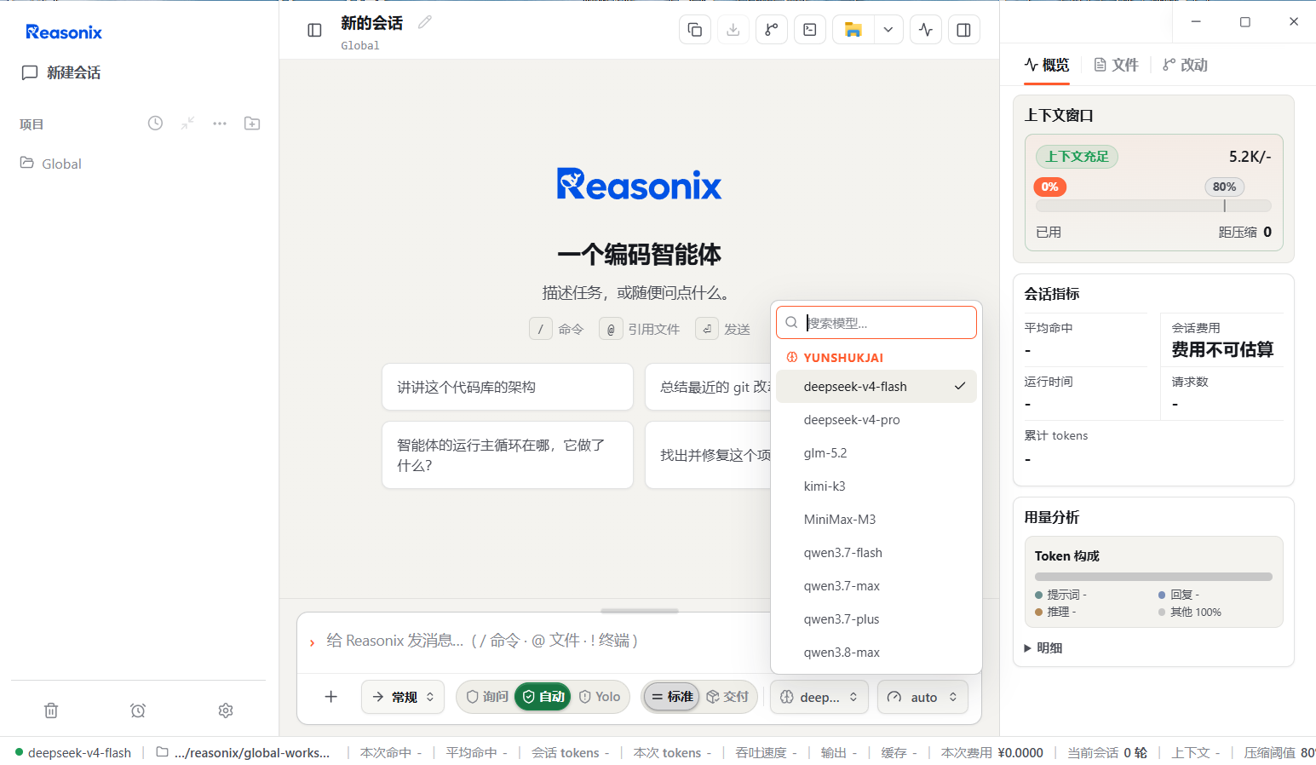Open the alarm clock scheduled tasks icon

tap(138, 710)
